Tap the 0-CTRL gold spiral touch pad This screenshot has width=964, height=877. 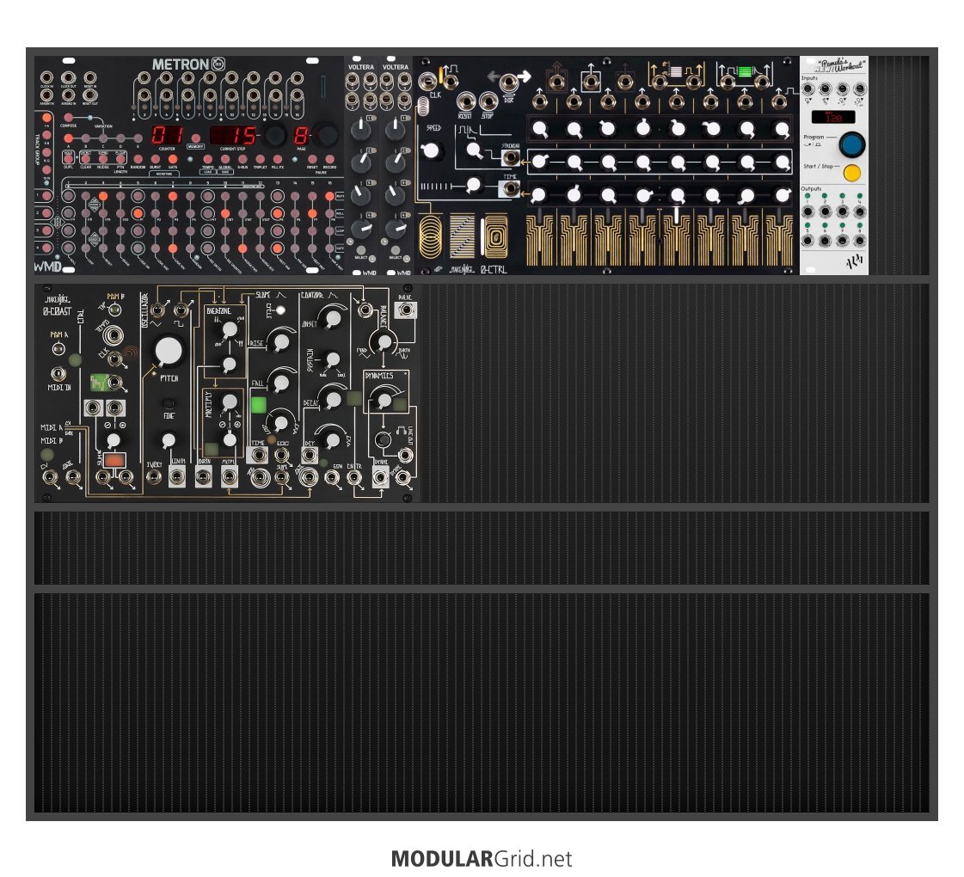click(431, 236)
